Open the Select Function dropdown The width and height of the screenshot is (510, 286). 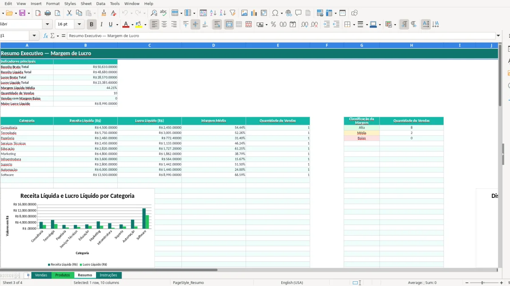click(x=57, y=36)
